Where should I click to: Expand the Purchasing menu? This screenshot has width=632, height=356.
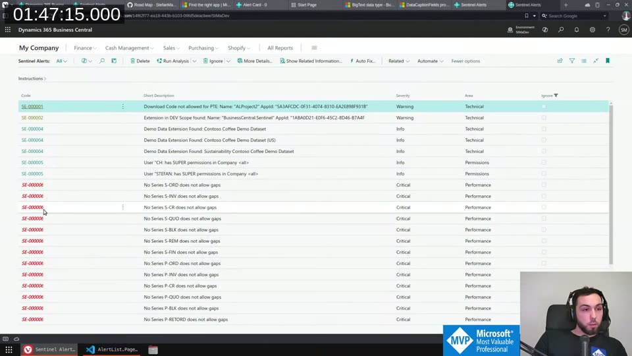click(203, 47)
